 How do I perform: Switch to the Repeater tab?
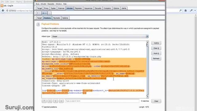78,8
